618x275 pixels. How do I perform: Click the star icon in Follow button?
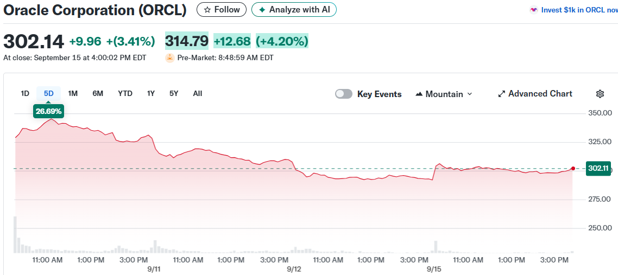(207, 10)
